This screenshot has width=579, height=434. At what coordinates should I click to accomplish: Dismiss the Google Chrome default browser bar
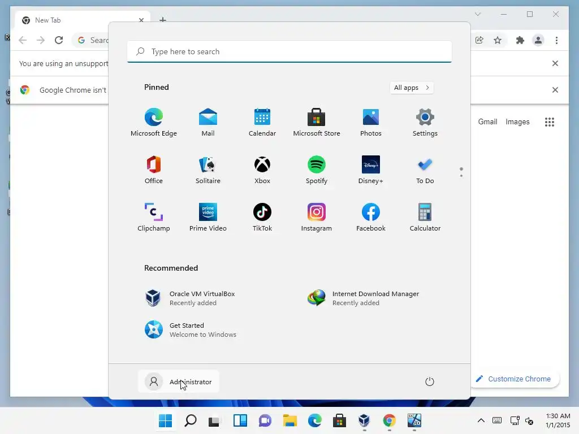click(x=555, y=90)
